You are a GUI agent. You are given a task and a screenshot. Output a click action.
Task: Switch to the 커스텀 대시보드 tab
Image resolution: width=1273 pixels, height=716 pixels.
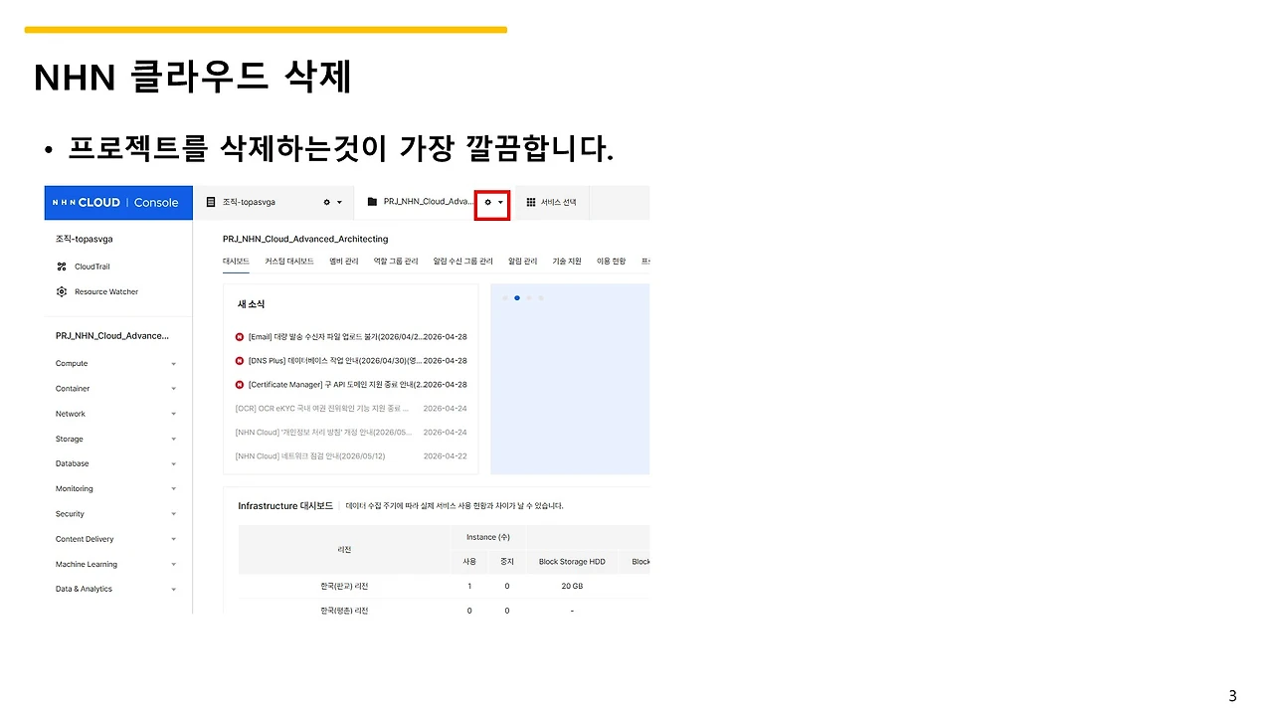(x=289, y=262)
